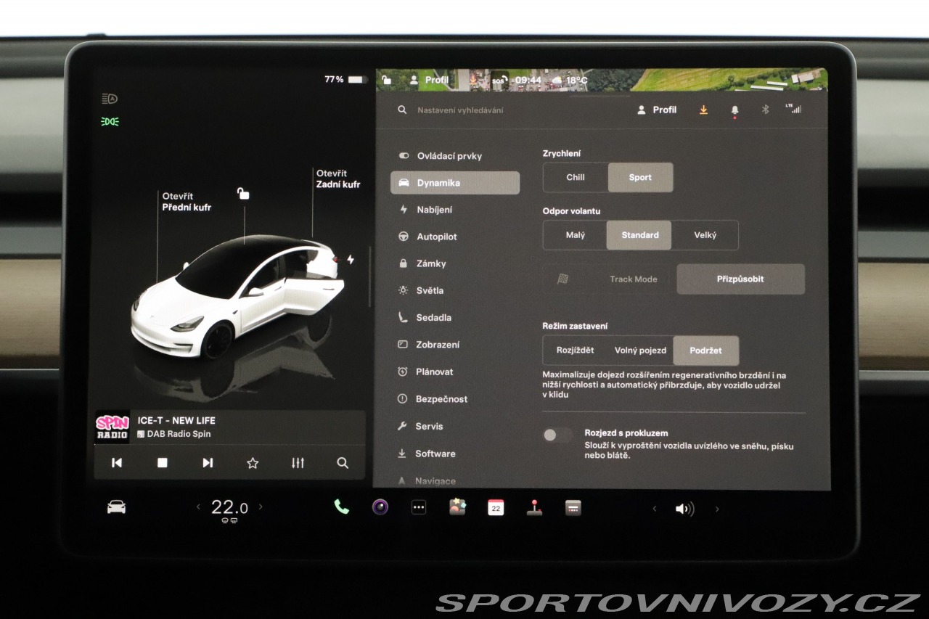This screenshot has width=929, height=619.
Task: Open Autopilot settings
Action: pyautogui.click(x=455, y=237)
